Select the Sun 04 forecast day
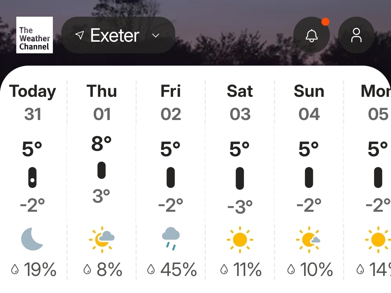Viewport: 391px width, 293px height. click(x=309, y=103)
